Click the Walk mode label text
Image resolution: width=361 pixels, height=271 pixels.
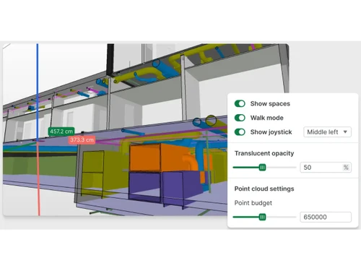pos(266,118)
